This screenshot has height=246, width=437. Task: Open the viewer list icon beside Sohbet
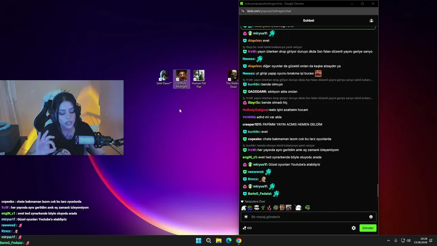371,20
